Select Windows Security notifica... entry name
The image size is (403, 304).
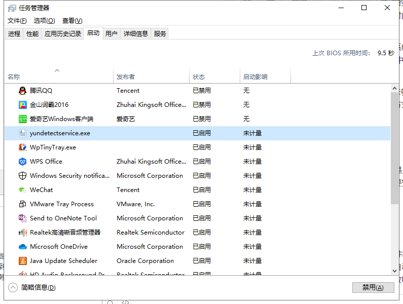point(69,176)
